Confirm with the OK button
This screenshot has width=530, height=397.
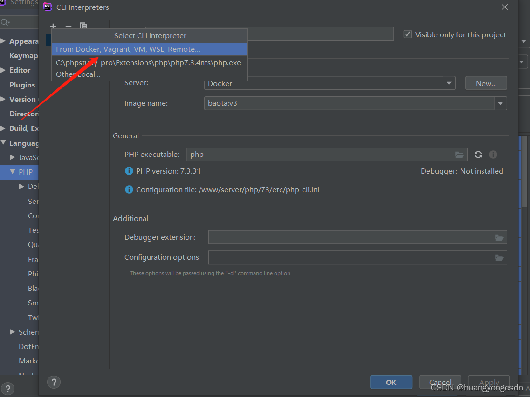391,382
